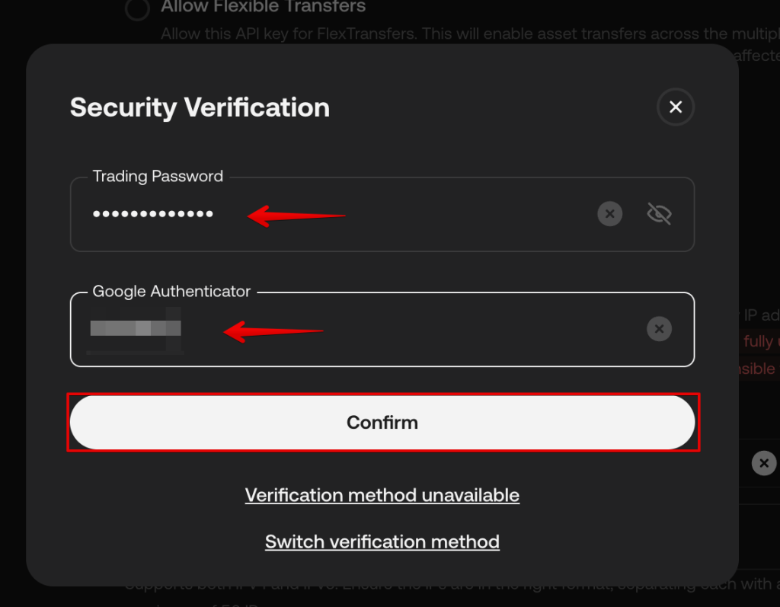Click the Trading Password field label
Screen dimensions: 780x607
coord(158,177)
